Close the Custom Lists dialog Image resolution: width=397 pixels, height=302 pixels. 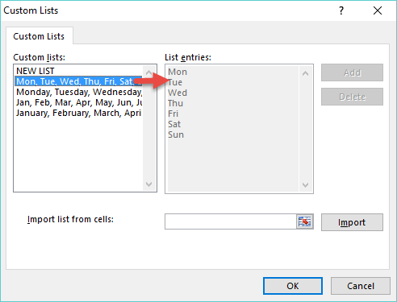[378, 10]
